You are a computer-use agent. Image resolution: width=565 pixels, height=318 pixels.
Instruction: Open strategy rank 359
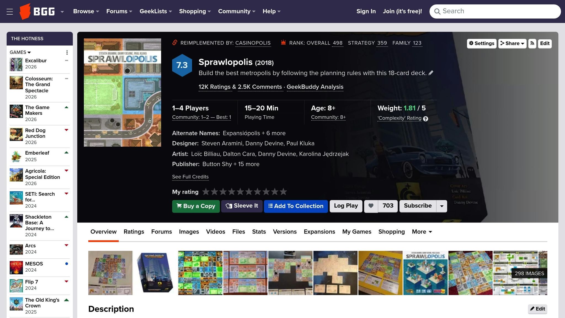(382, 43)
